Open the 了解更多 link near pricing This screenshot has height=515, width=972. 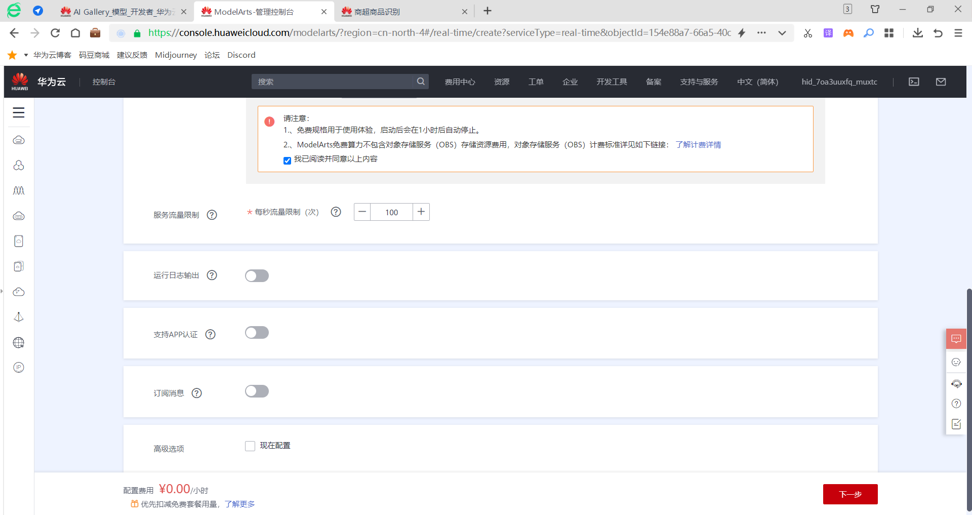point(240,504)
